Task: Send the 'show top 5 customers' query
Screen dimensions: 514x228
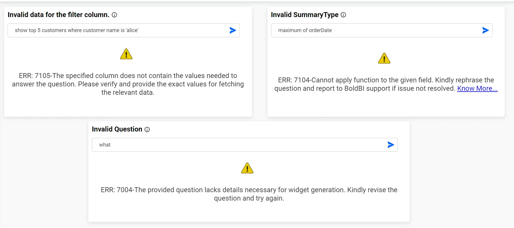Action: click(x=233, y=30)
